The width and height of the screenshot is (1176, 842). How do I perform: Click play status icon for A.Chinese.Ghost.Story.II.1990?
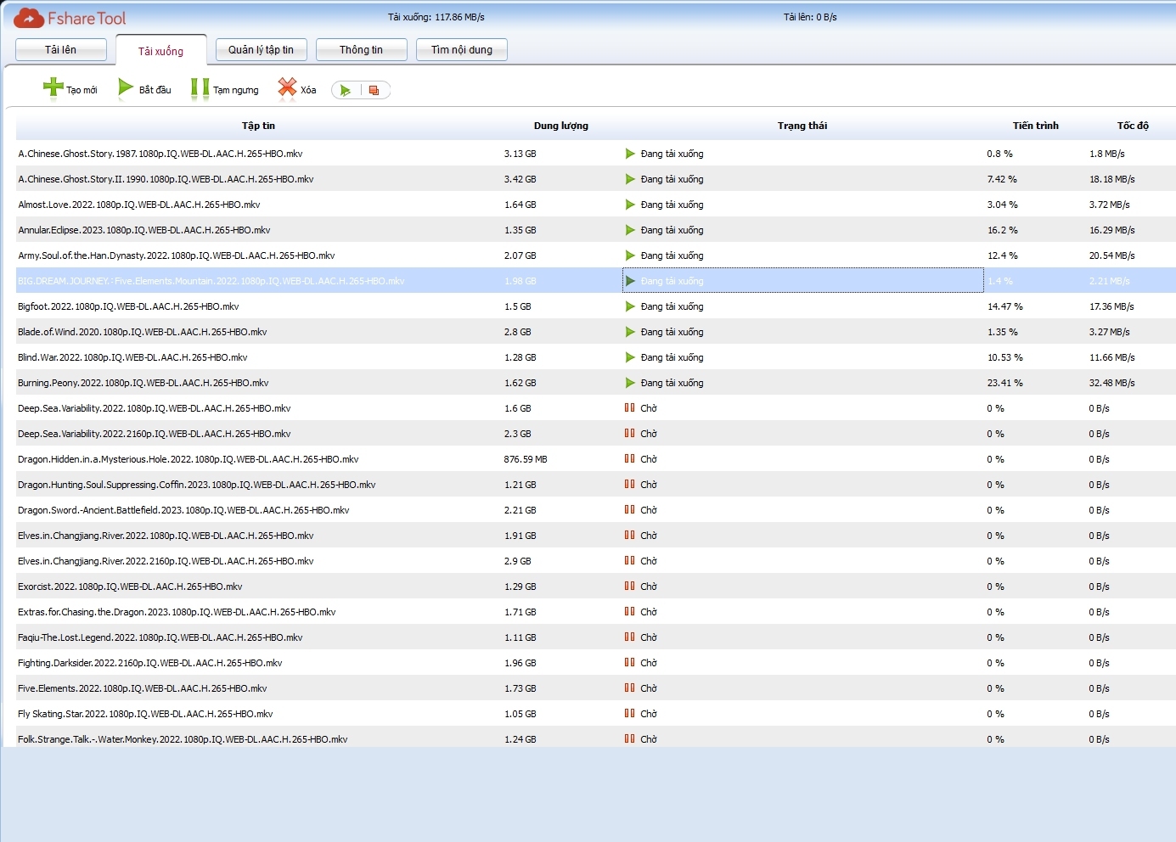(x=630, y=179)
